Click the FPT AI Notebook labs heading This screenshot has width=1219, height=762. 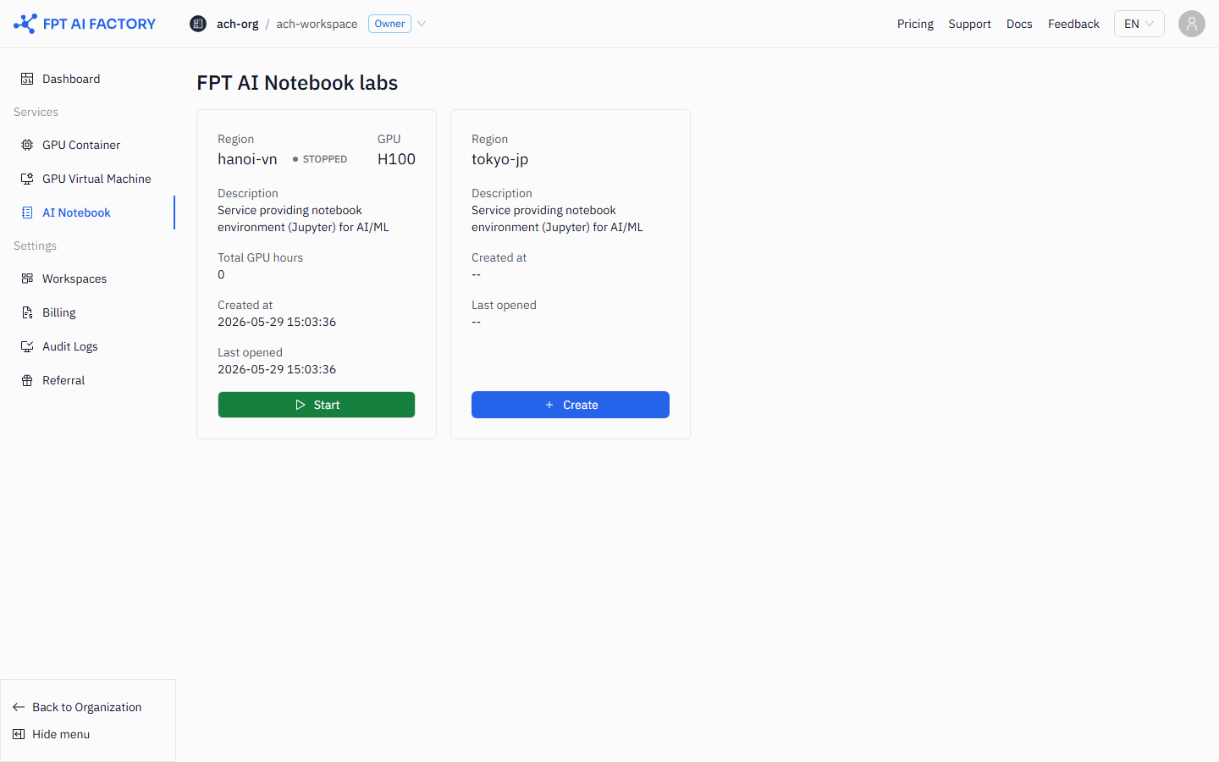[297, 83]
